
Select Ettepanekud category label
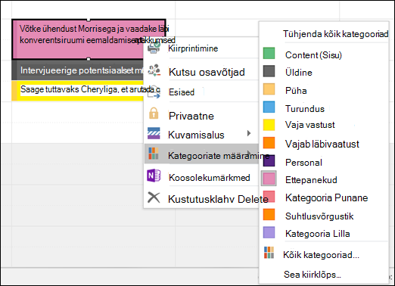311,180
